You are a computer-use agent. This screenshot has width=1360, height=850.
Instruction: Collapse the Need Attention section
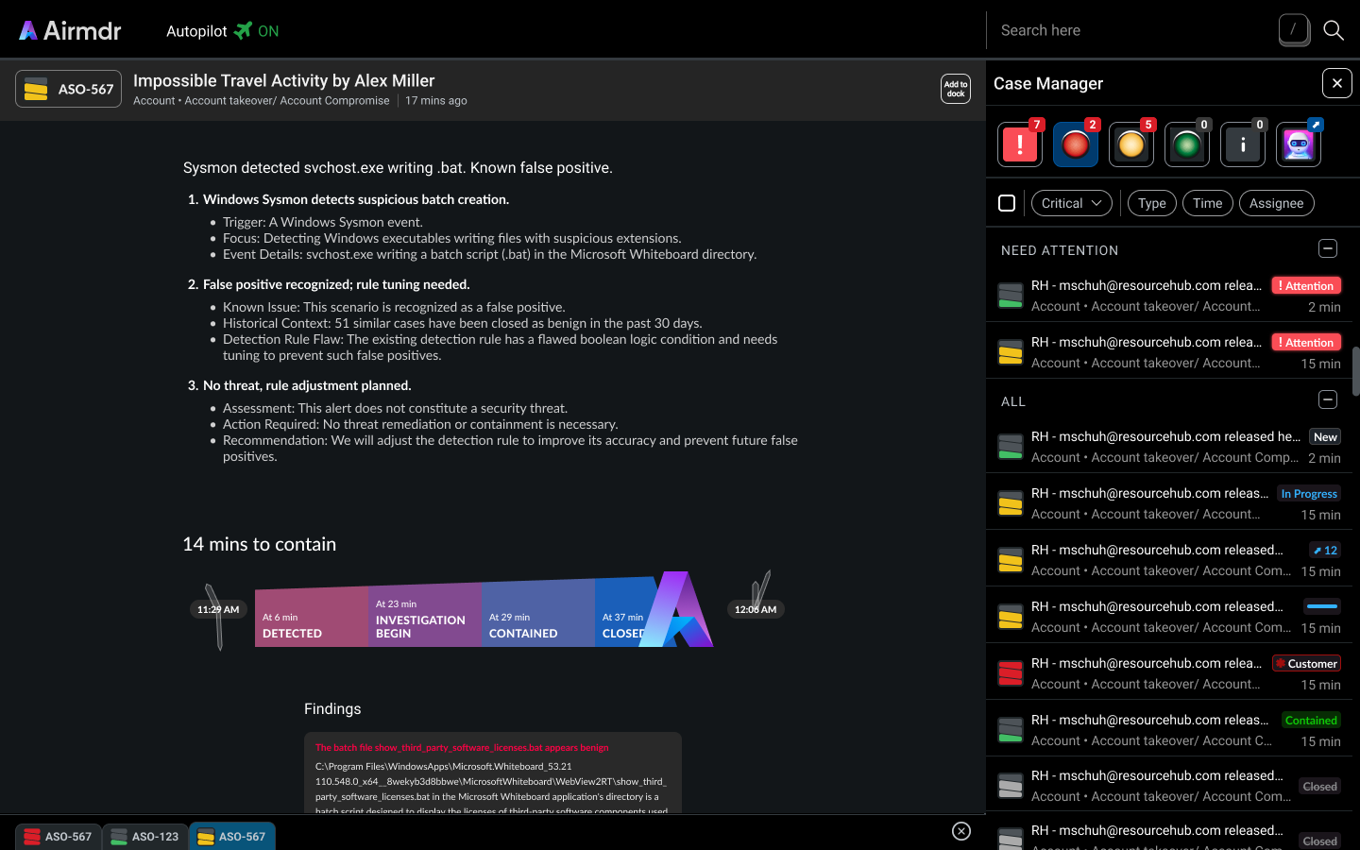pos(1327,249)
